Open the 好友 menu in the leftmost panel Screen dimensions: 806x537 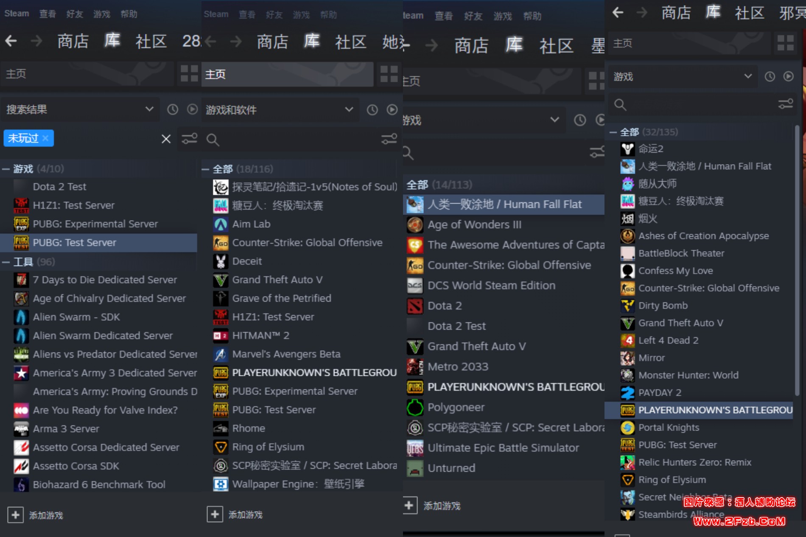(x=75, y=14)
